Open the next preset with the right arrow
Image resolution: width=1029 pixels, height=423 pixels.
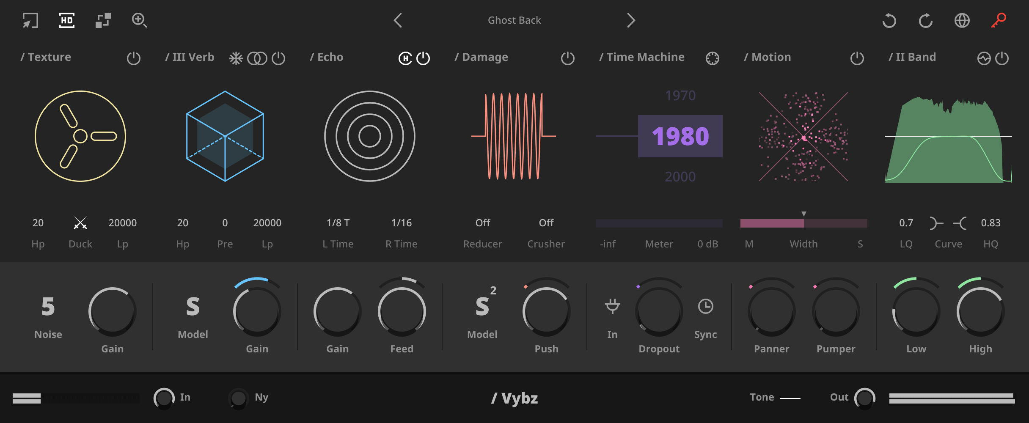click(631, 20)
